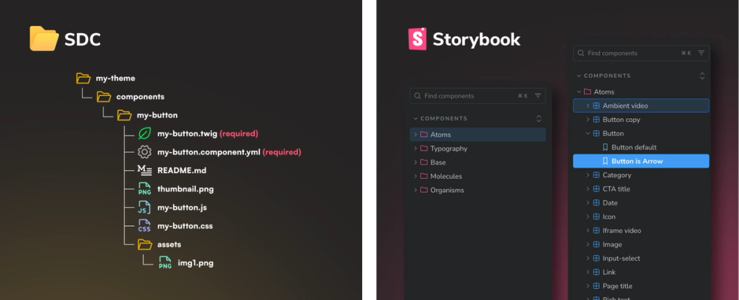Click the SDC heading text

pos(83,40)
